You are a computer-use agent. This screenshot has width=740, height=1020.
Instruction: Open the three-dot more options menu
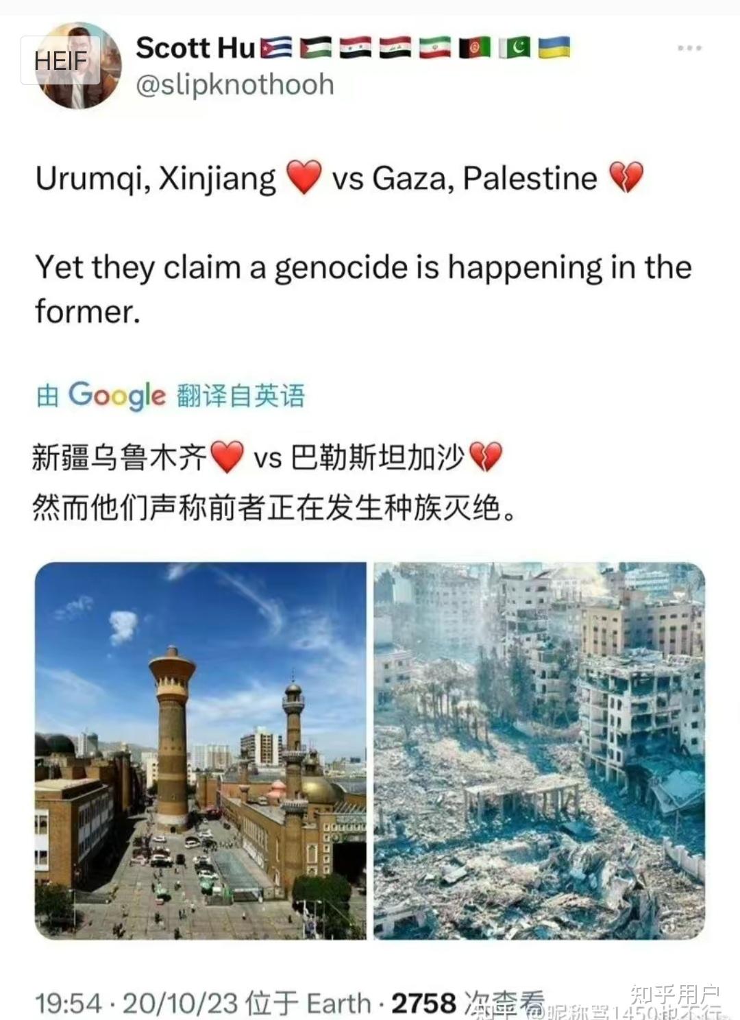(x=689, y=48)
